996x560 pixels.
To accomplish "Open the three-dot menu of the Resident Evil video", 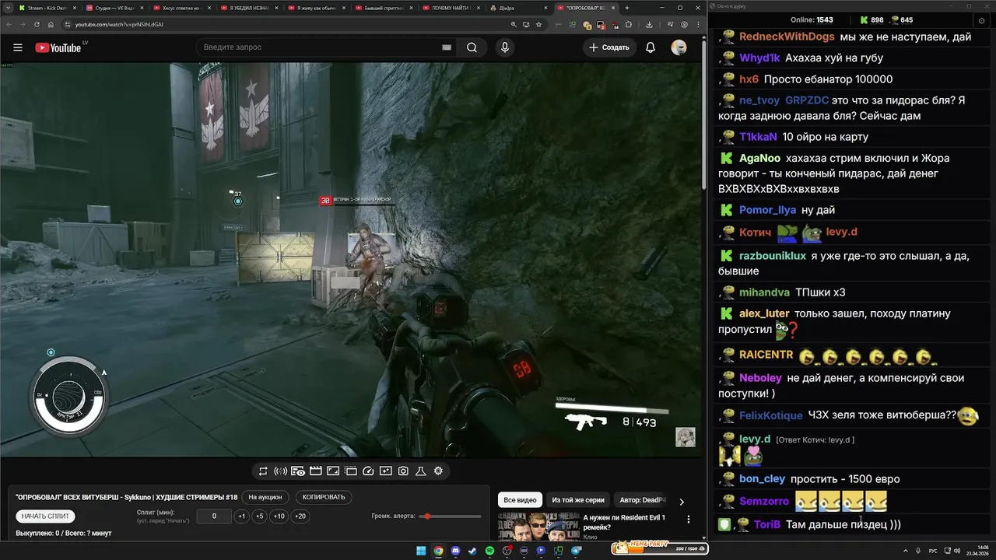I will 688,519.
